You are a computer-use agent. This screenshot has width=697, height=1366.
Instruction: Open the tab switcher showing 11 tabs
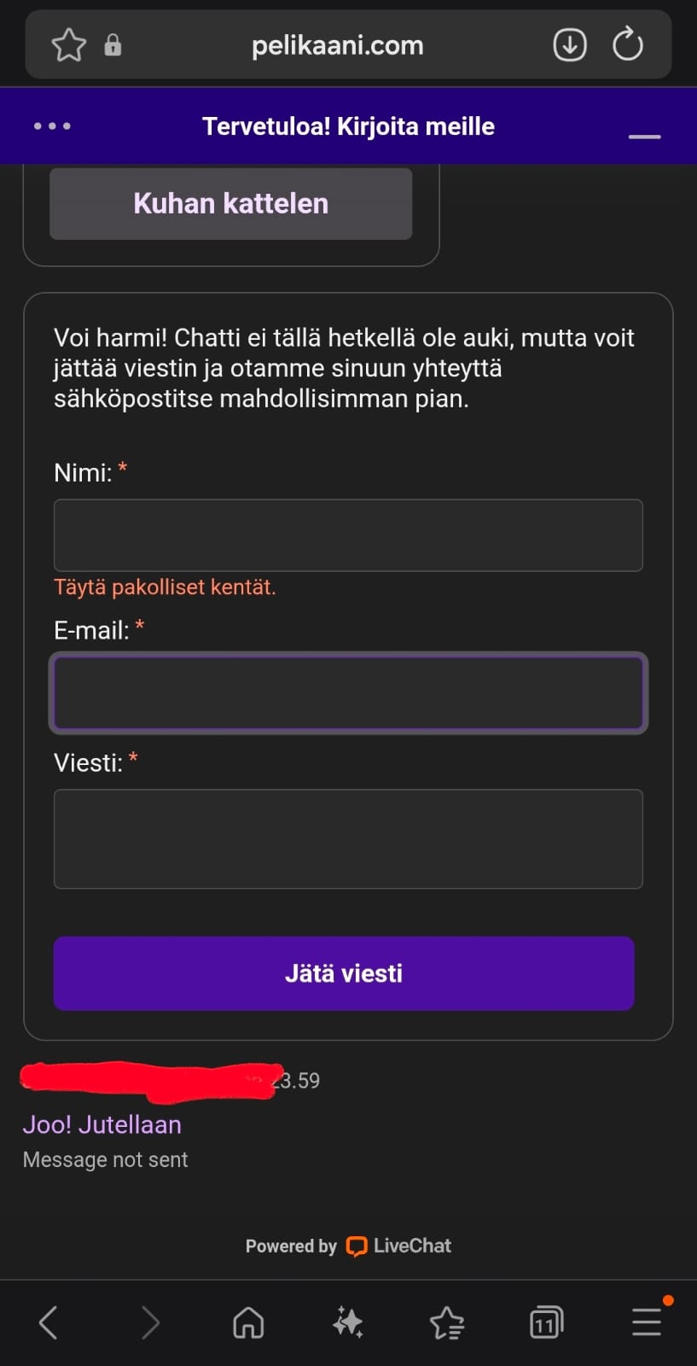click(546, 1321)
